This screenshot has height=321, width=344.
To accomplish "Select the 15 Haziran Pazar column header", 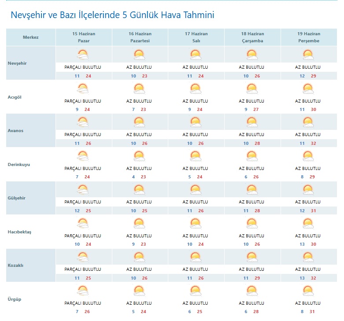I will pos(84,37).
